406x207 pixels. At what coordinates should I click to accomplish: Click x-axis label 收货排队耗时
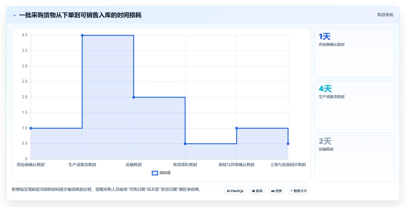[x=185, y=165]
